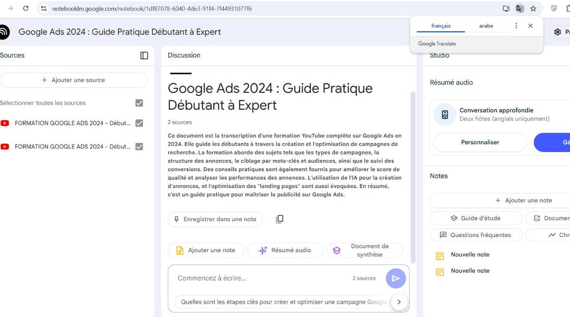Click the Google Translate label

437,44
